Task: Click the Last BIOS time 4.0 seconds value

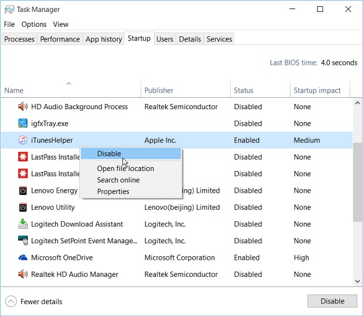Action: 339,63
